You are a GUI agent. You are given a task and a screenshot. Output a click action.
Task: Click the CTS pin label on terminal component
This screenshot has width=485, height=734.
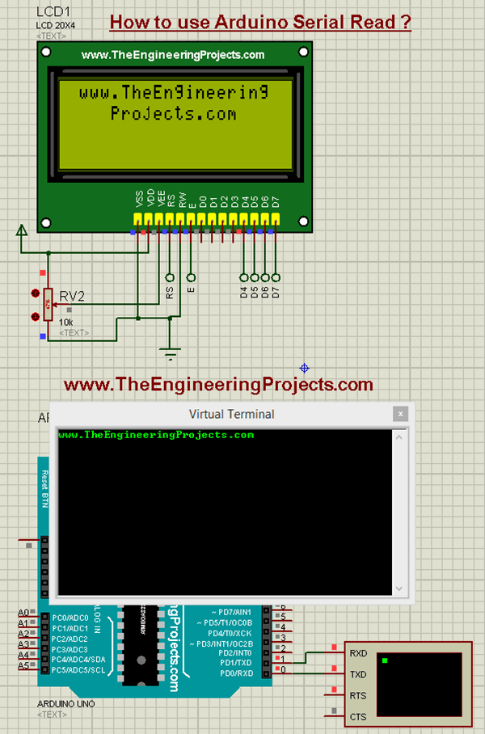point(357,716)
